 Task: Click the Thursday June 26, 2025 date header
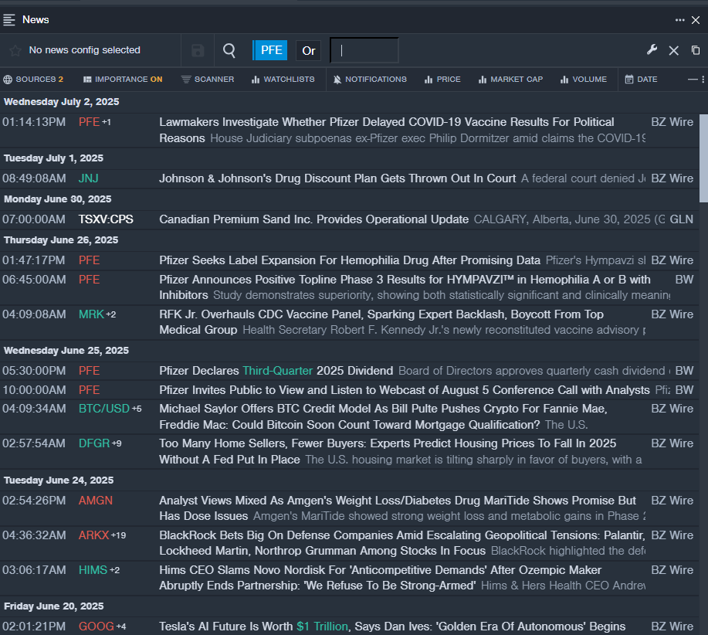pyautogui.click(x=61, y=239)
